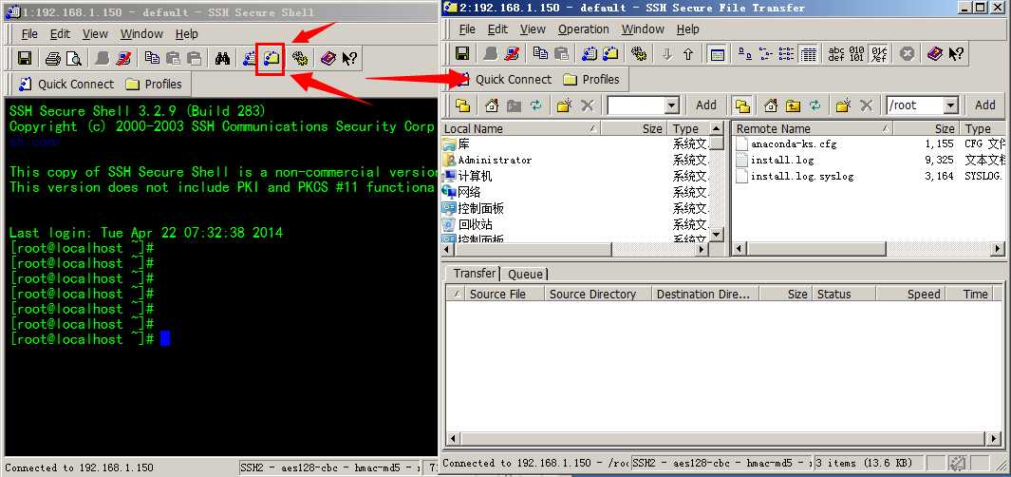
Task: Click the Print icon in Secure Shell toolbar
Action: [53, 59]
